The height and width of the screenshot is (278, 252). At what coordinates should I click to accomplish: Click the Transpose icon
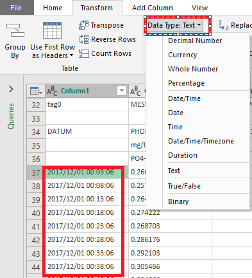pos(83,25)
